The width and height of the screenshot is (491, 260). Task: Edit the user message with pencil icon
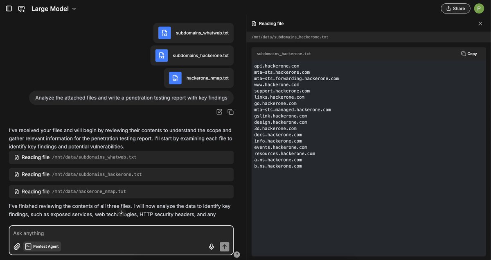tap(219, 112)
